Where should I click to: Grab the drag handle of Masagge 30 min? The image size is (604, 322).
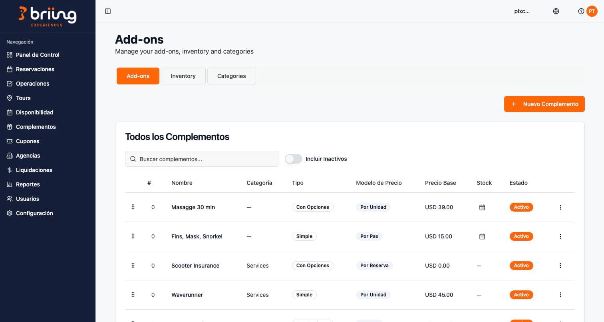tap(133, 207)
